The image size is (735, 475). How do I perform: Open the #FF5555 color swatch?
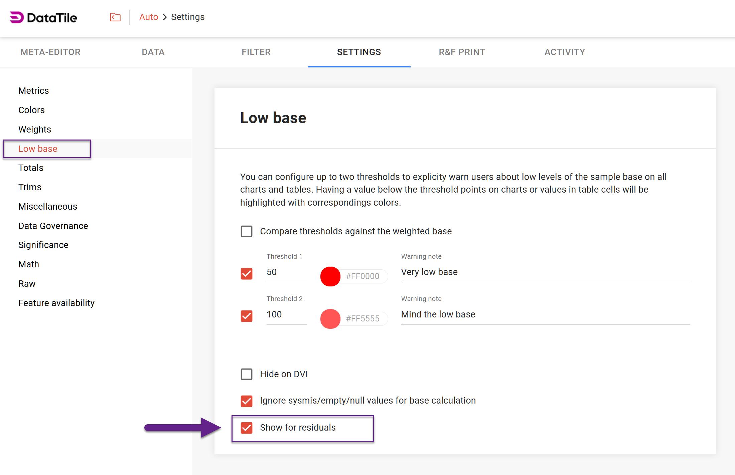[330, 319]
